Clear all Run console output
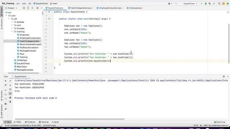Screen dimensions: 230x129 (10, 102)
